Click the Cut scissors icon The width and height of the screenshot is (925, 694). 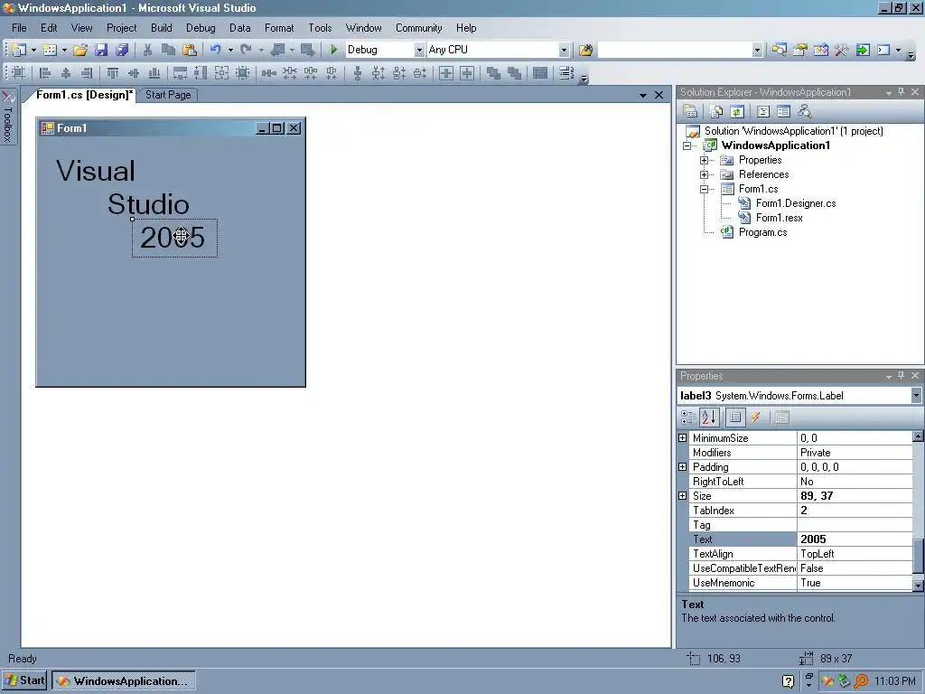click(x=147, y=51)
